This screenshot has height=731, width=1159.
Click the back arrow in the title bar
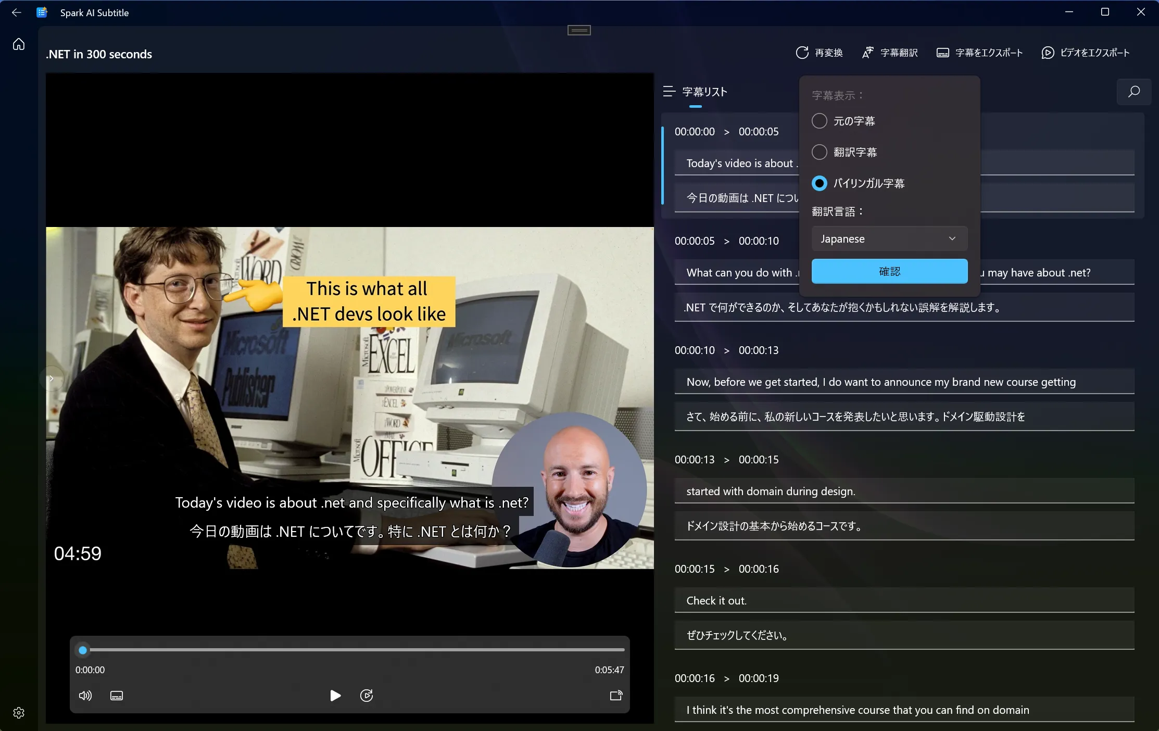(16, 12)
